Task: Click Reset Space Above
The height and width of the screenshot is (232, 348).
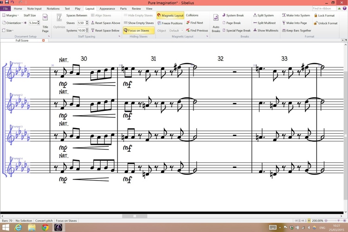Action: coord(106,23)
